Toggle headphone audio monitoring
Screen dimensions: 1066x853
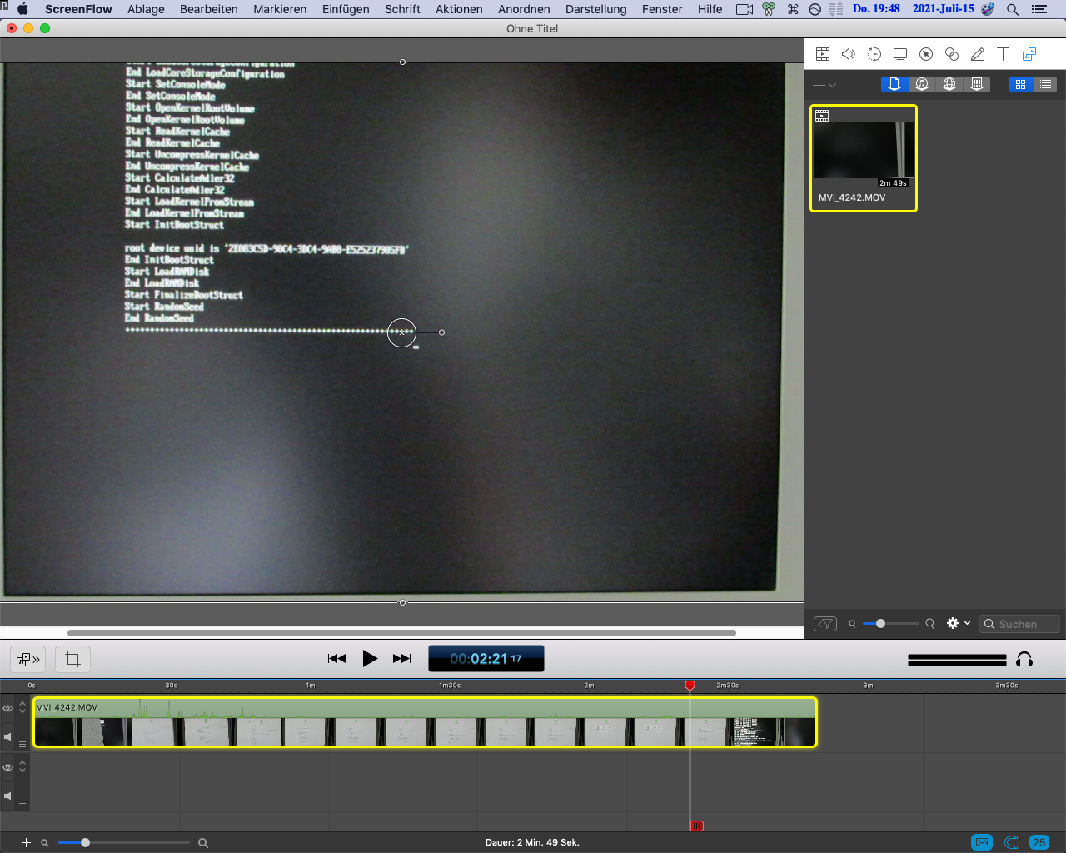pyautogui.click(x=1024, y=660)
